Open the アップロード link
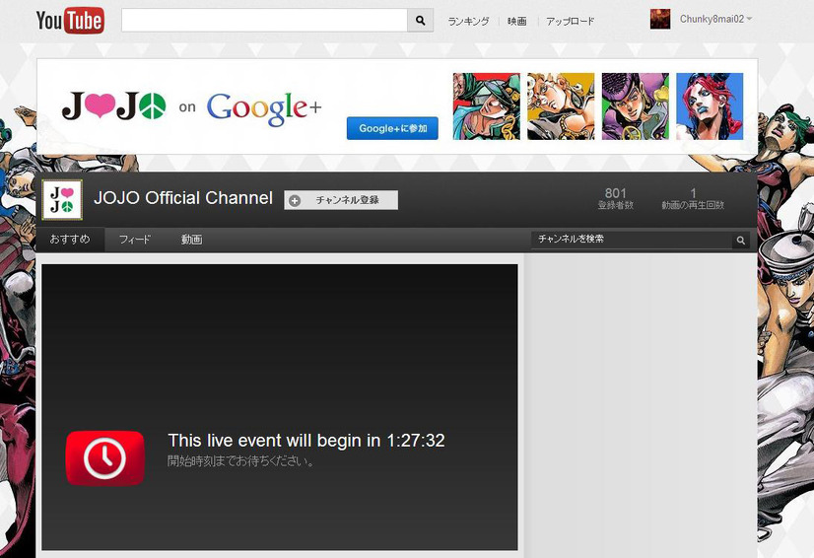Image resolution: width=814 pixels, height=558 pixels. (x=570, y=22)
